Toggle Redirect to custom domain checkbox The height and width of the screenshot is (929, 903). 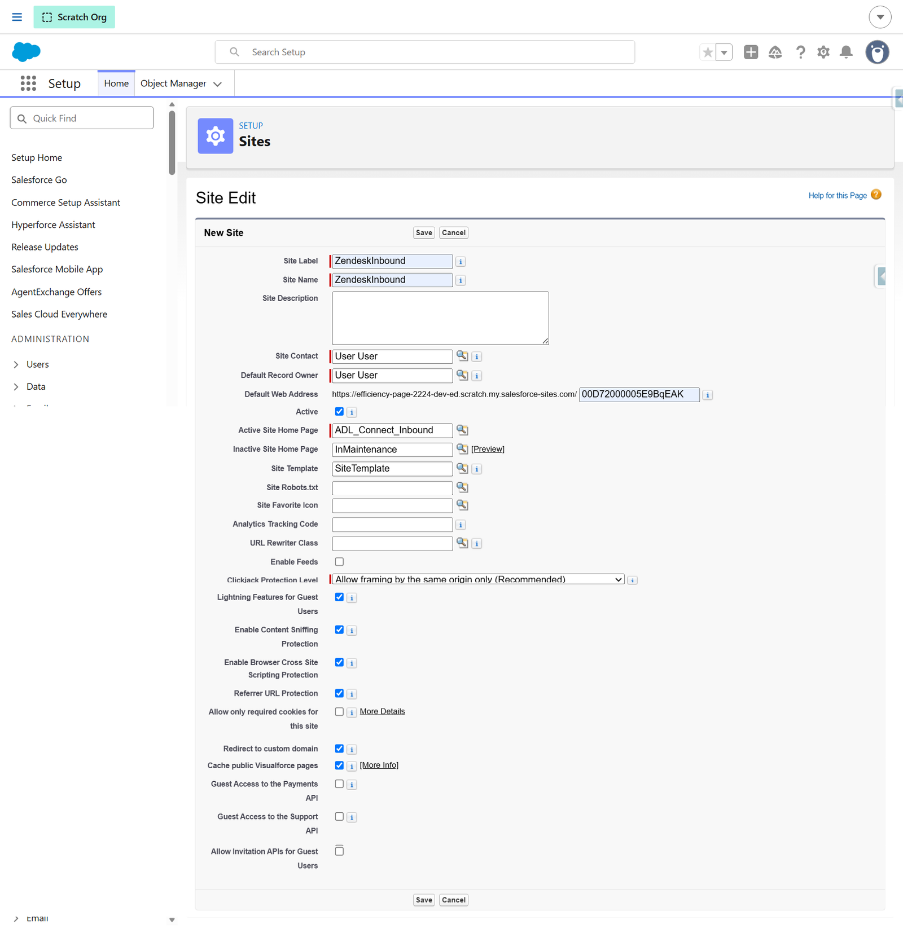[x=339, y=749]
